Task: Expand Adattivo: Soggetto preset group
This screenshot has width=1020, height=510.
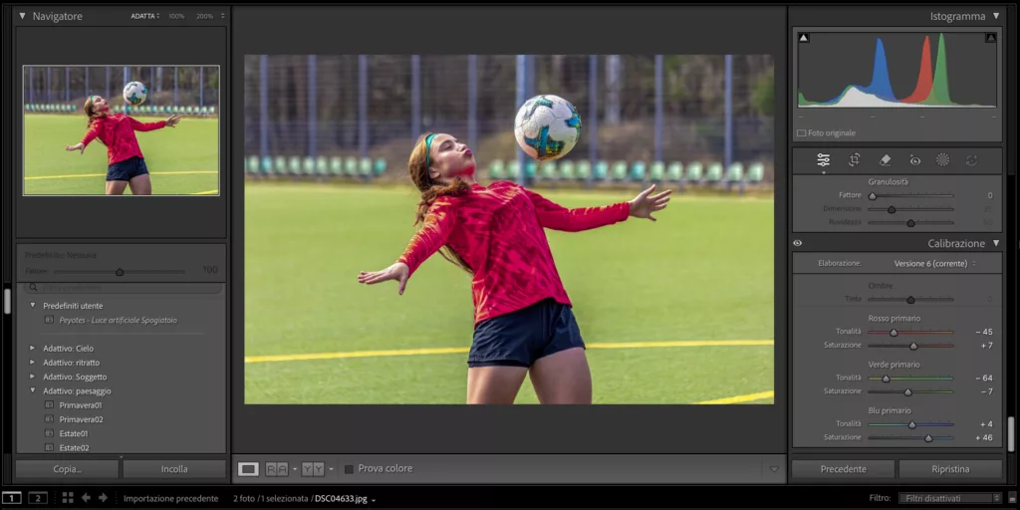Action: tap(33, 377)
